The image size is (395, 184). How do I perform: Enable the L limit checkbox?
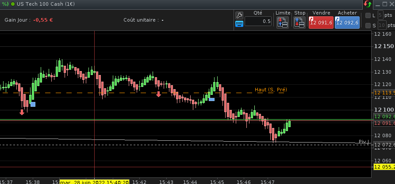click(368, 15)
